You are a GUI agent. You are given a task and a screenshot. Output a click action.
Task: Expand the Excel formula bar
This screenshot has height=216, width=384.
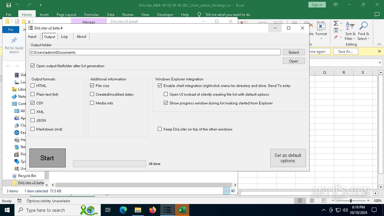[380, 63]
